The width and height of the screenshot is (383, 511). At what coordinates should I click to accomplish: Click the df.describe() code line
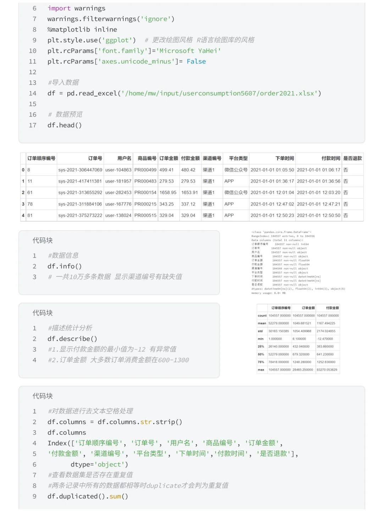tap(72, 339)
